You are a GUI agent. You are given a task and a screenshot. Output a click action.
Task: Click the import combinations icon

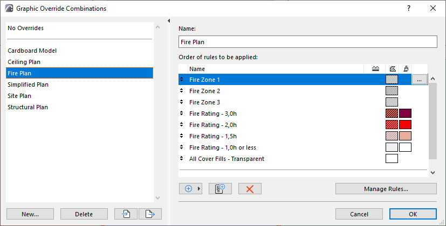coord(126,214)
